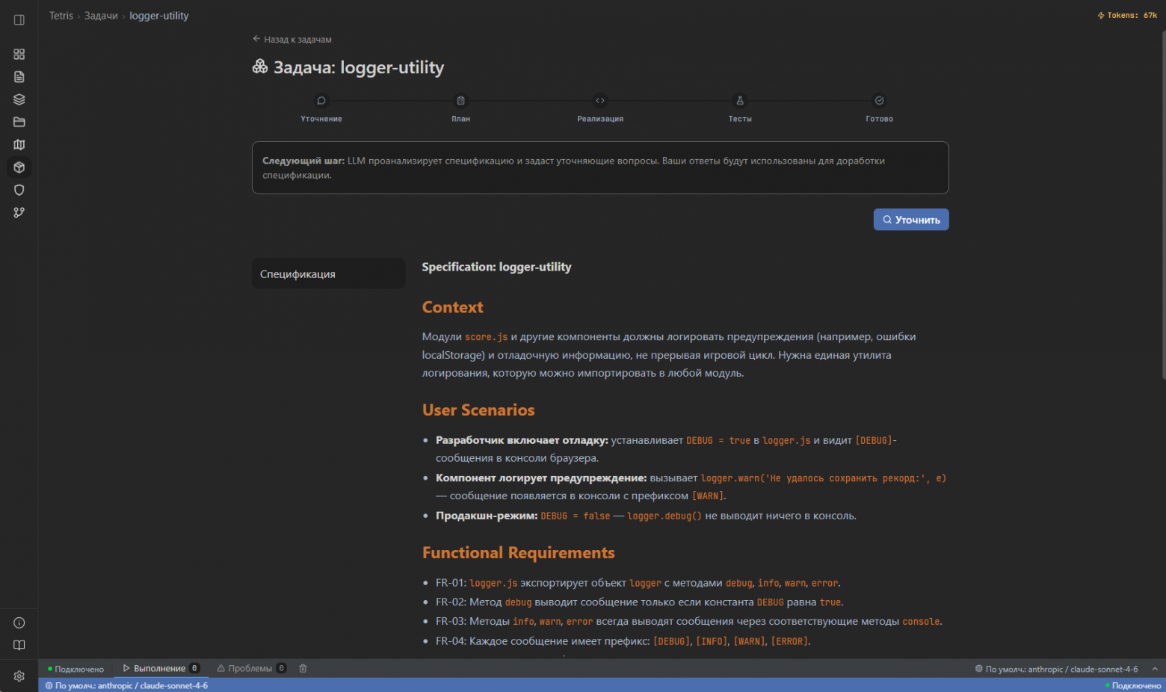The width and height of the screenshot is (1166, 692).
Task: Expand bottom panel with chevron up
Action: point(1155,669)
